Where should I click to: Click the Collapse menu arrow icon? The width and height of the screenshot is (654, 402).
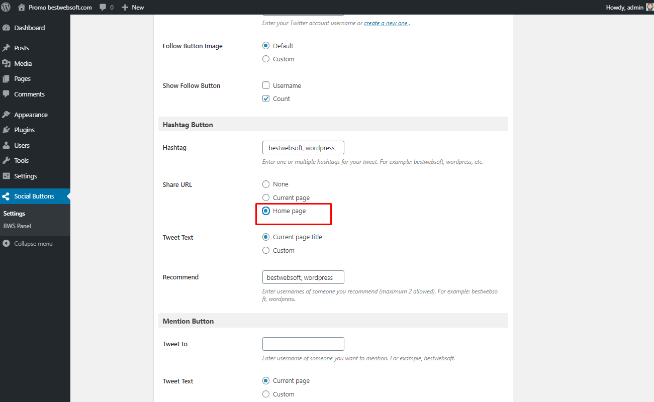pos(7,244)
